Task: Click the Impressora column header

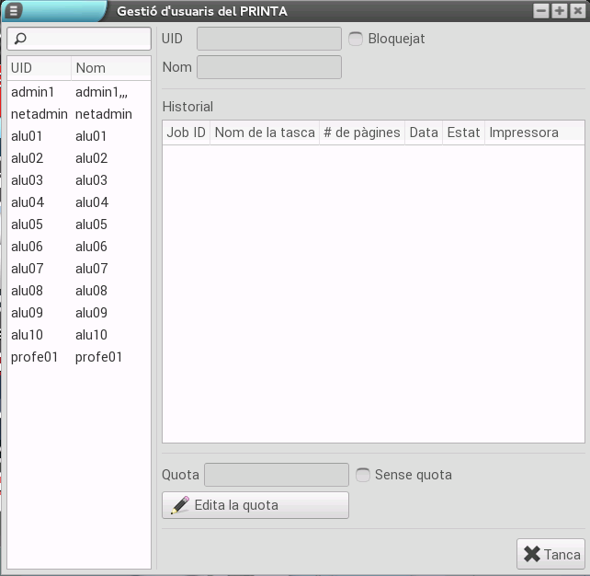Action: tap(533, 132)
